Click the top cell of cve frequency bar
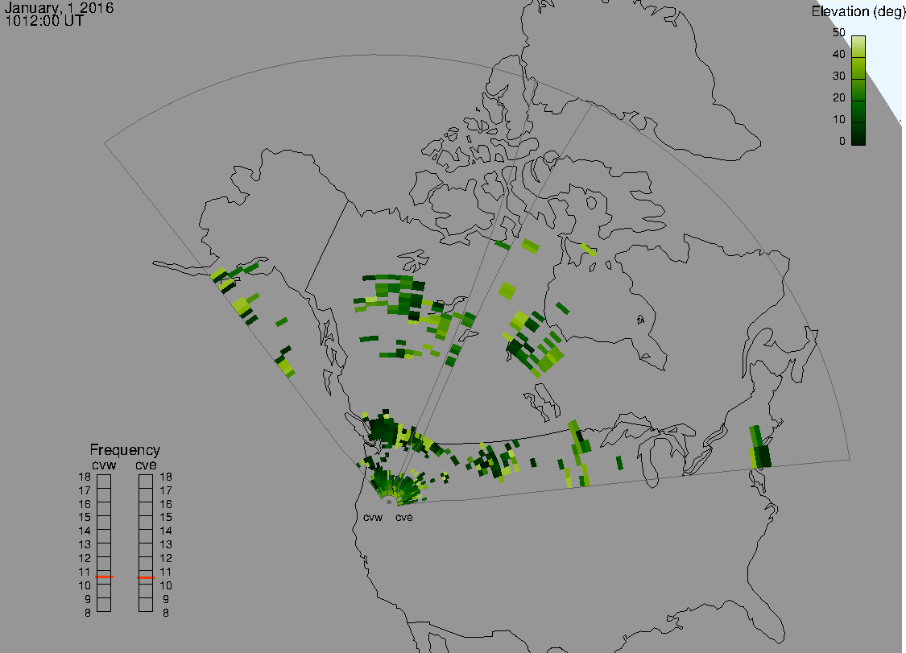 click(146, 481)
